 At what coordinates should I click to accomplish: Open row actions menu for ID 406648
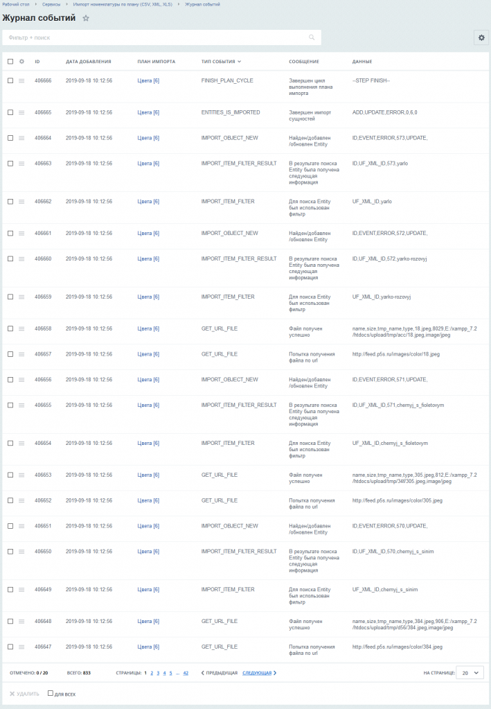pos(21,622)
